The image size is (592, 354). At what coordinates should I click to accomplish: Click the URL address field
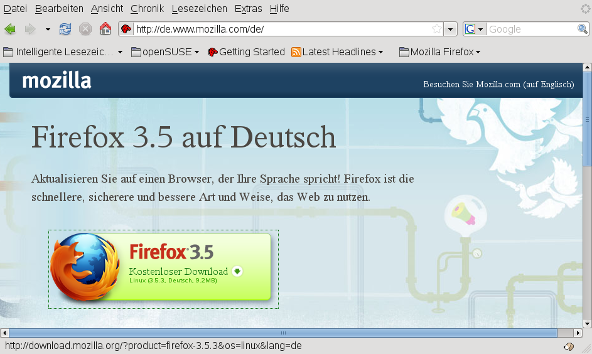click(282, 29)
